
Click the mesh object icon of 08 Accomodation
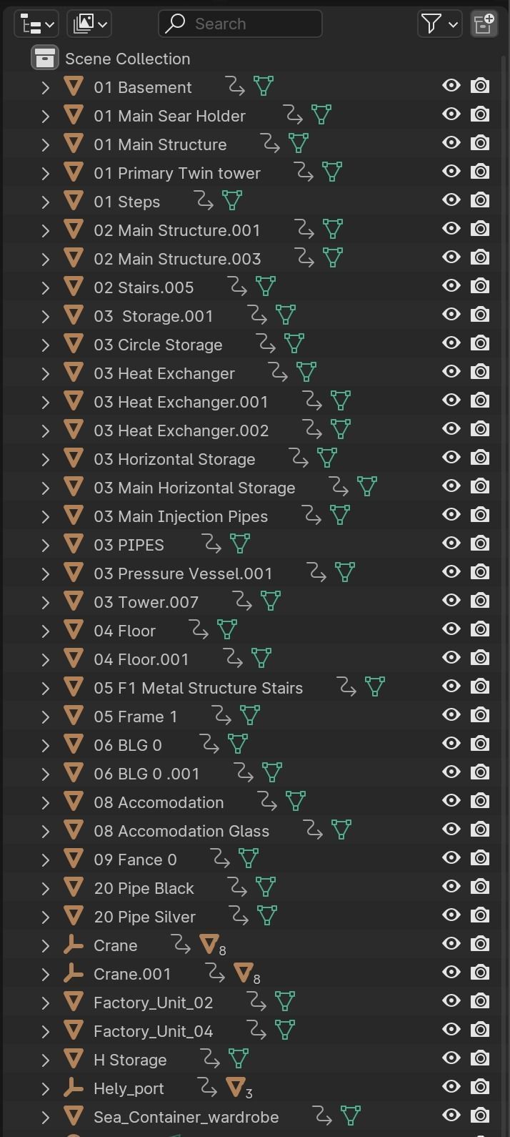click(74, 802)
